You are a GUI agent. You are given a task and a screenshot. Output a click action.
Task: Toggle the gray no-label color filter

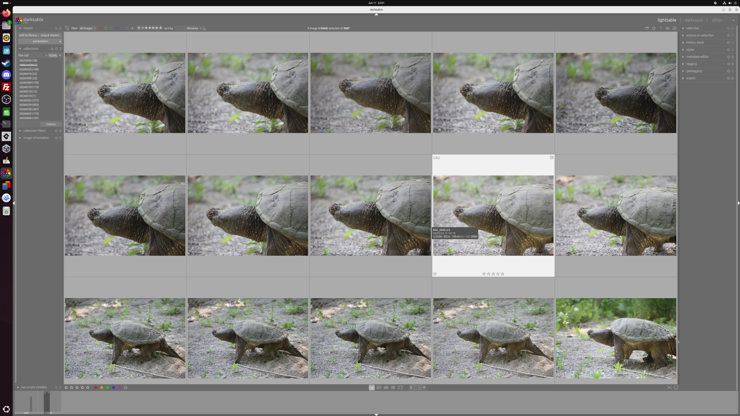click(x=127, y=28)
